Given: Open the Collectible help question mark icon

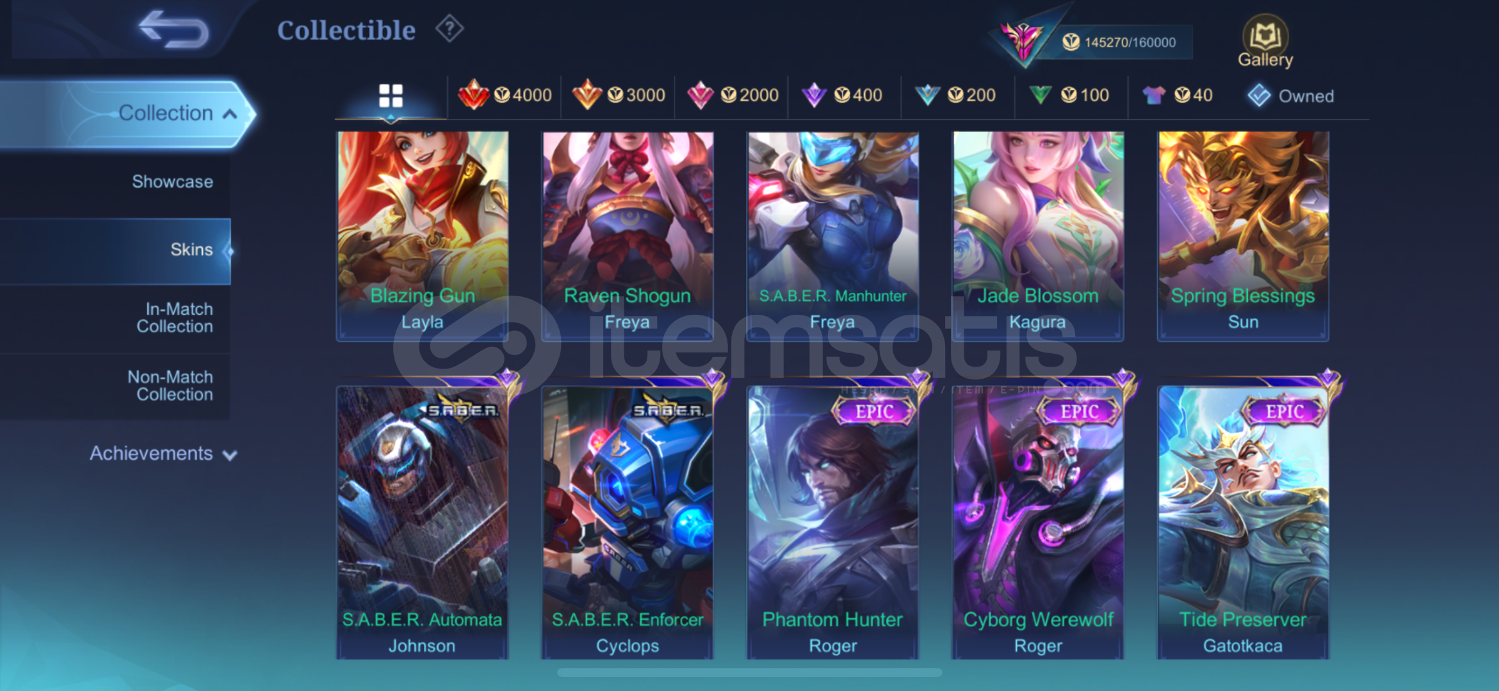Looking at the screenshot, I should point(450,29).
